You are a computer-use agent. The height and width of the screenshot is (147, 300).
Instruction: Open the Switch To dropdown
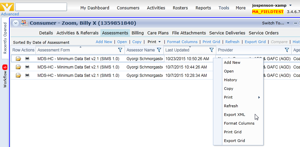(276, 23)
